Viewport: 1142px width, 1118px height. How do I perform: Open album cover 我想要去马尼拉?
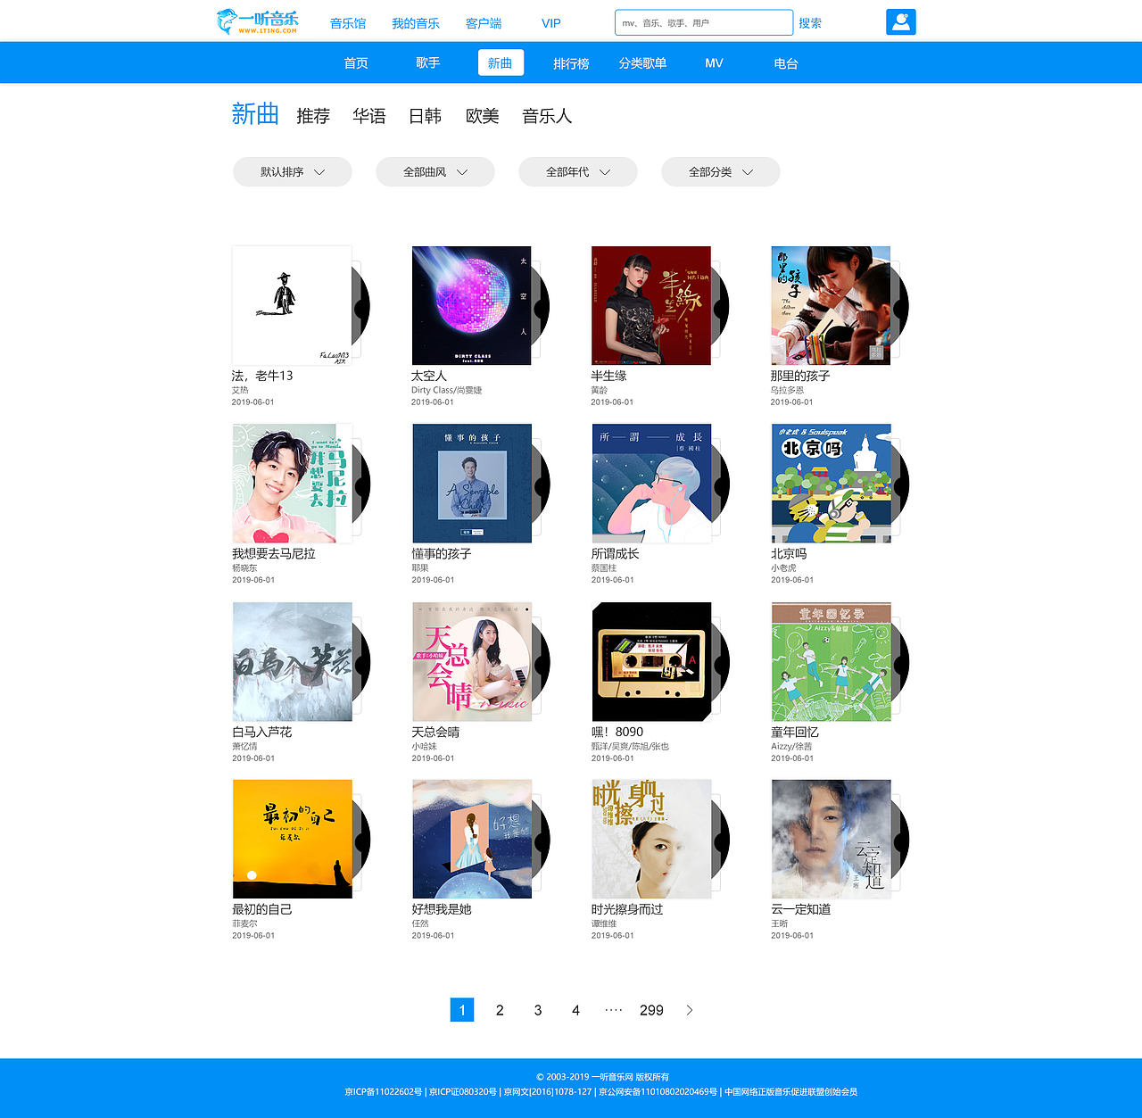tap(292, 483)
